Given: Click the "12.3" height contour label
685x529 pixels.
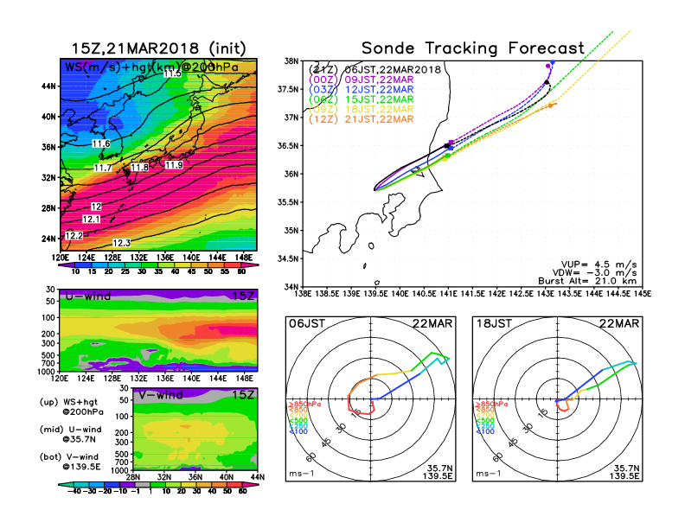Looking at the screenshot, I should click(x=121, y=243).
